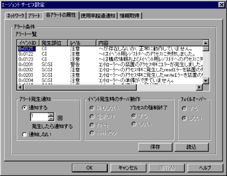The width and height of the screenshot is (227, 176).
Task: Click the 保存 button
Action: point(155,147)
